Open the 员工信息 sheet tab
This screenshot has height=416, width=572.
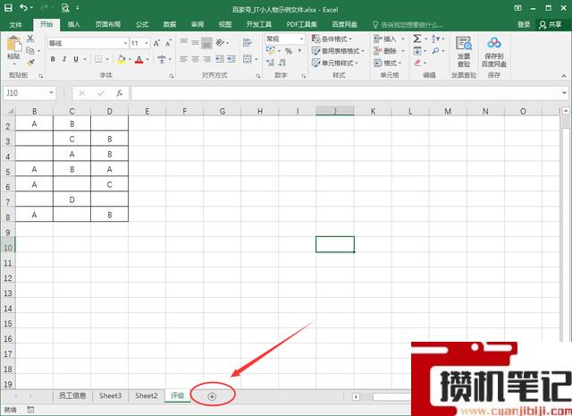(72, 396)
